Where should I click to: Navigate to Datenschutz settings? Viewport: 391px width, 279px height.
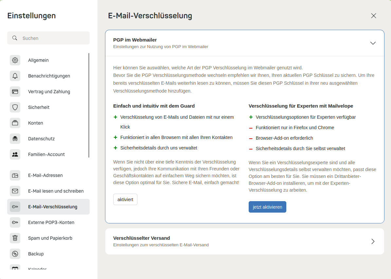click(48, 139)
